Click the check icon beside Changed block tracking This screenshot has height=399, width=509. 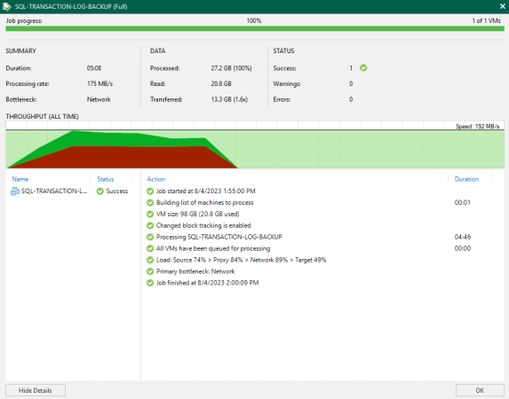[x=150, y=225]
